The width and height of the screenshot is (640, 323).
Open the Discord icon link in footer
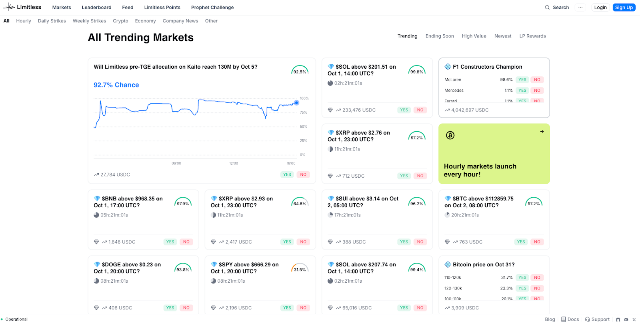pos(626,319)
